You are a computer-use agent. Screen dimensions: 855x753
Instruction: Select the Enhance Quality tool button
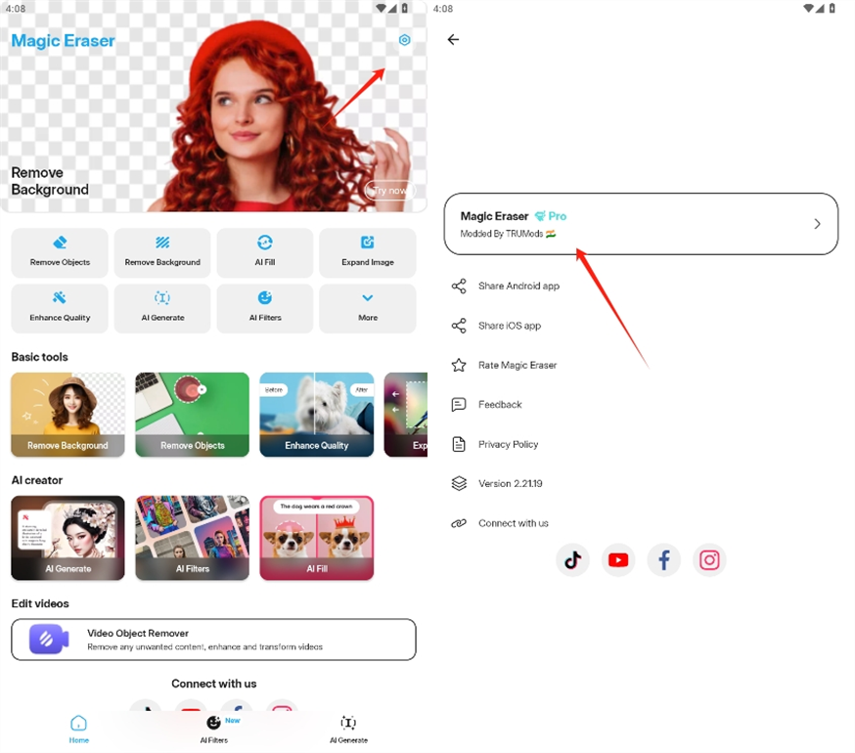(60, 308)
